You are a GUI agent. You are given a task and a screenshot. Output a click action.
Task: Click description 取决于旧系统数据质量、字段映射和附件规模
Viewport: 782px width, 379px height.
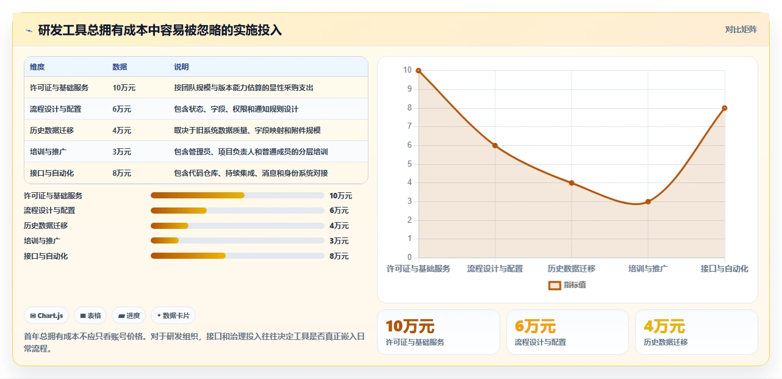click(x=247, y=130)
